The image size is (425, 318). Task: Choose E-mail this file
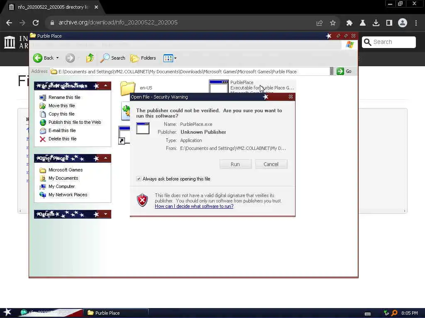click(x=62, y=130)
